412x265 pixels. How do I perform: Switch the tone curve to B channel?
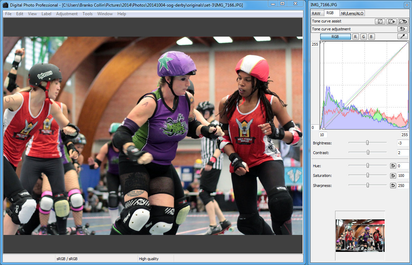(371, 37)
